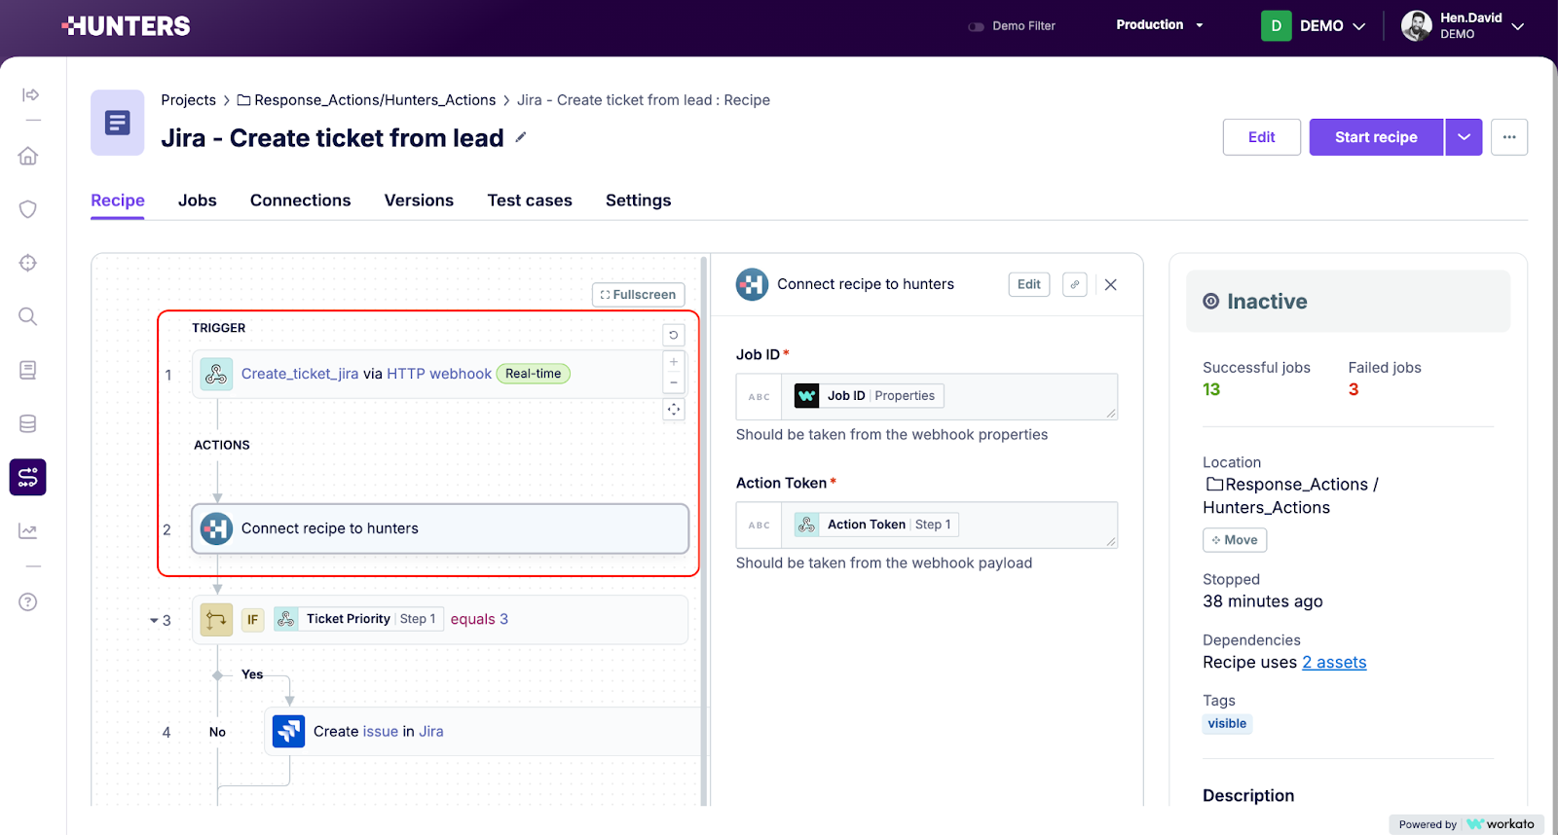Click the Successful jobs count 13

point(1211,389)
